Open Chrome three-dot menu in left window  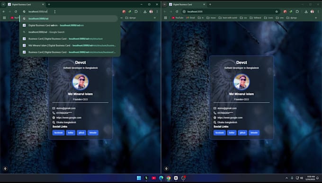(x=157, y=12)
